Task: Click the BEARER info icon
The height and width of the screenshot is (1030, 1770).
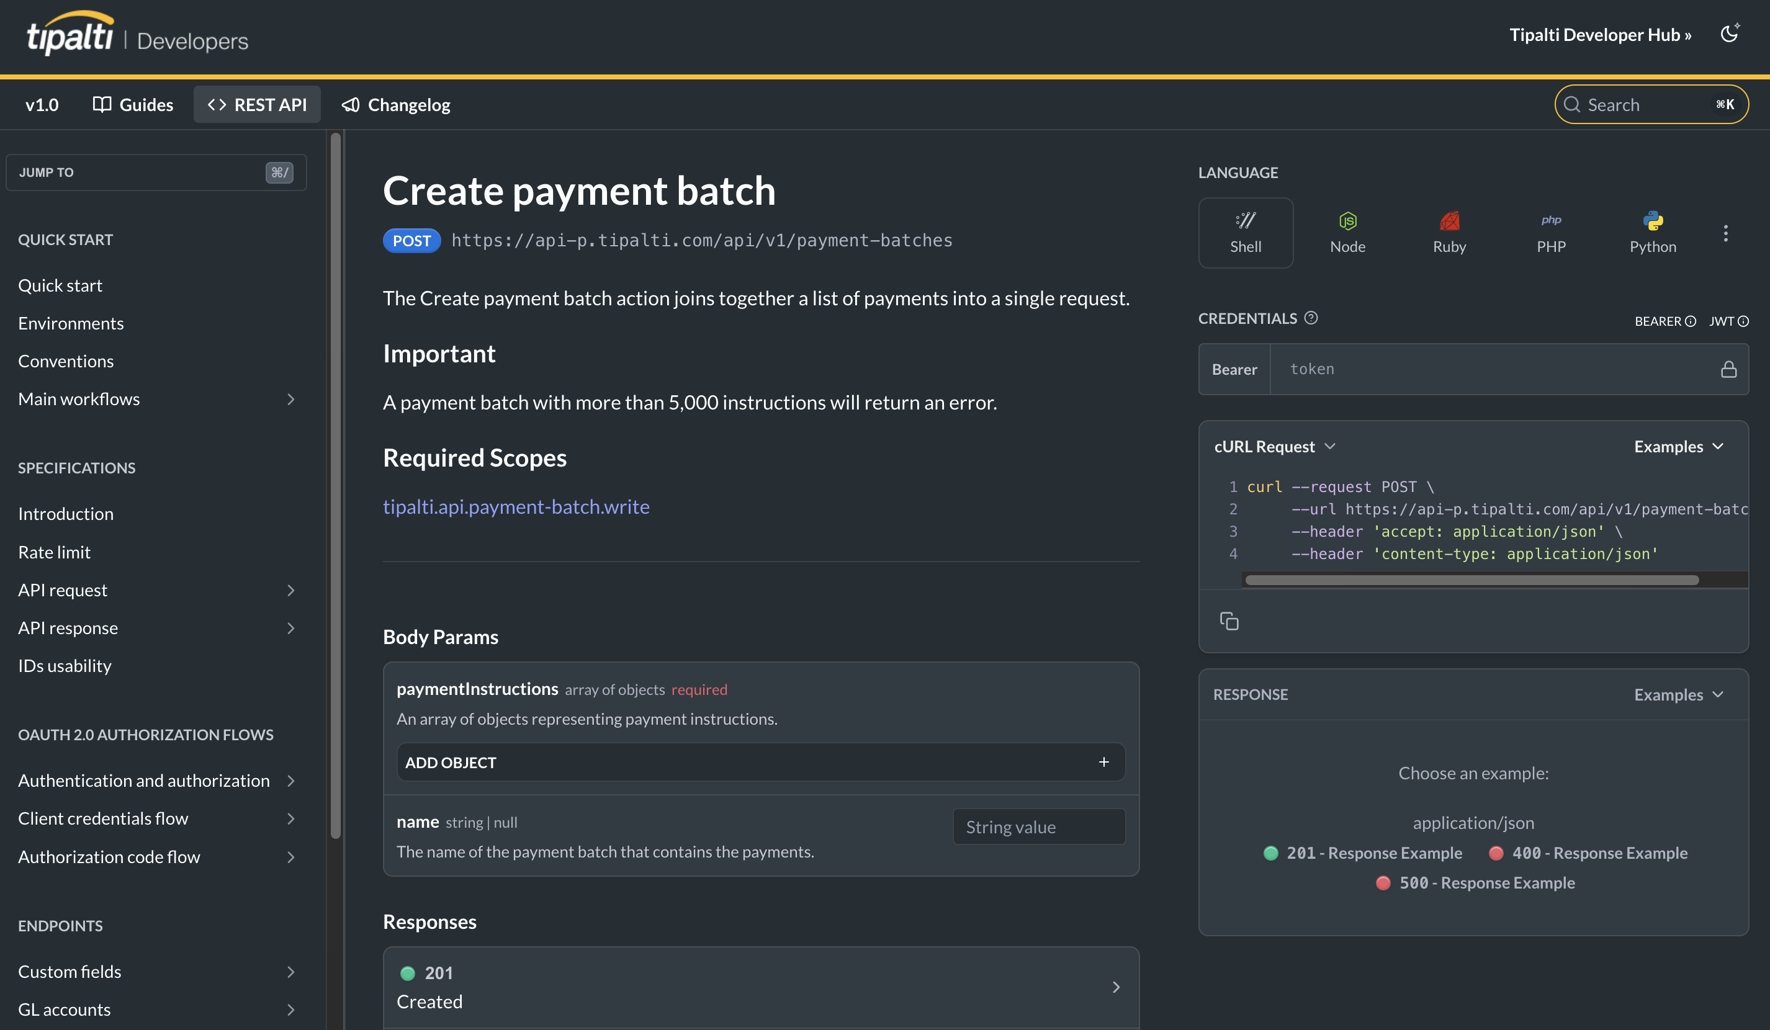Action: (1691, 321)
